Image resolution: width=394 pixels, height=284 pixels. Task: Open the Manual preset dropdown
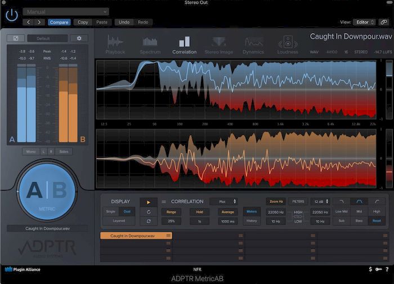click(x=66, y=12)
